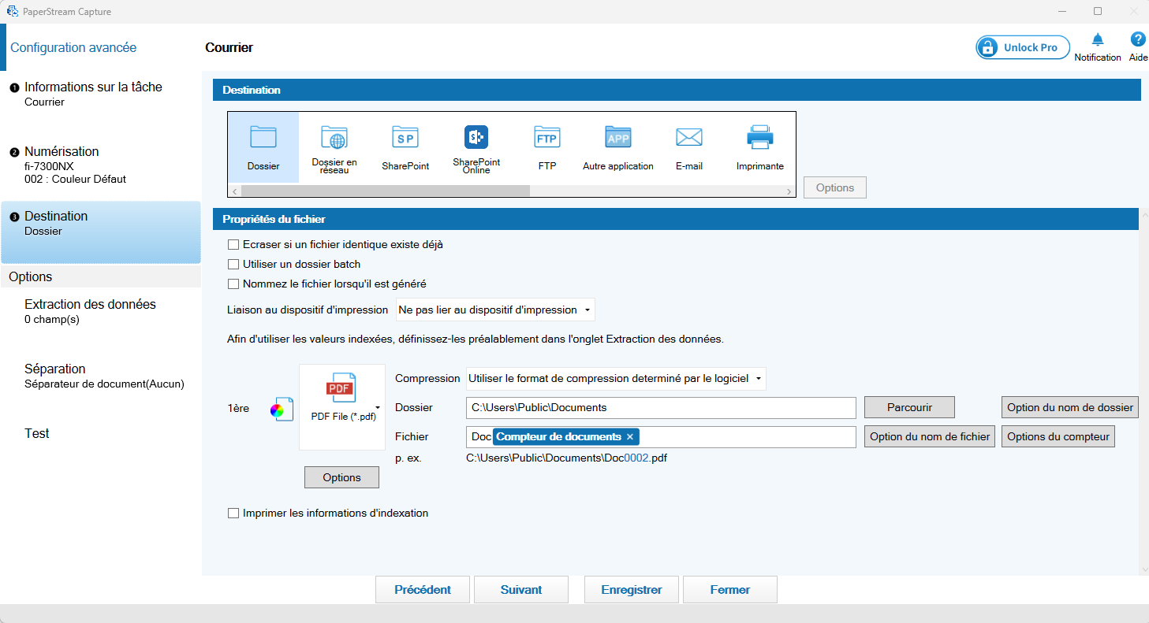Viewport: 1149px width, 623px height.
Task: Click the Suivant button
Action: [x=521, y=589]
